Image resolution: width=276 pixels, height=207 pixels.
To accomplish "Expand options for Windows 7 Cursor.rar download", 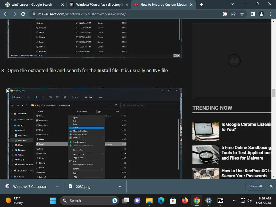I will [x=57, y=187].
